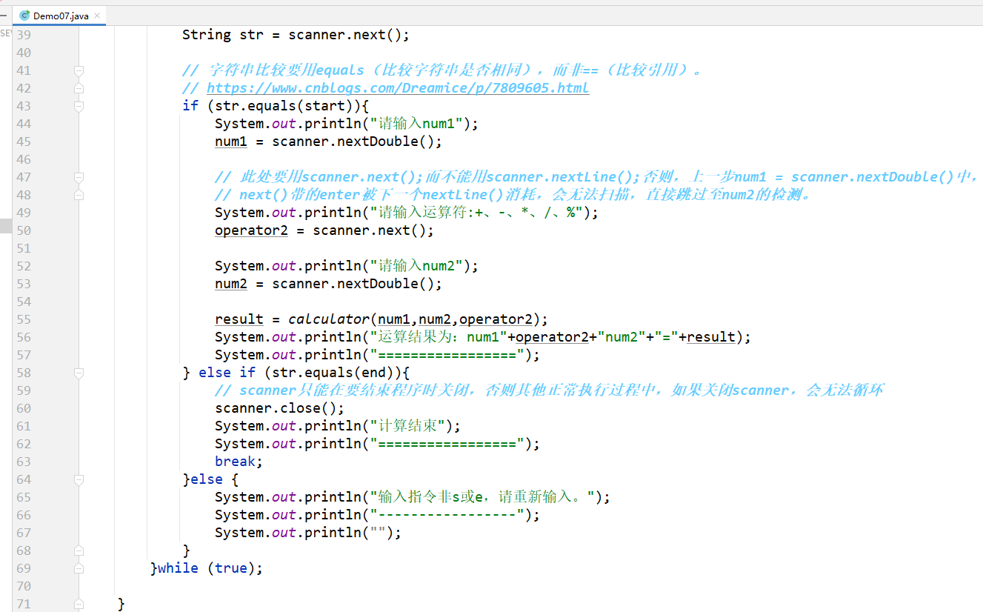
Task: Open the cnblogs.com Dreamice URL in the comment
Action: tap(398, 88)
